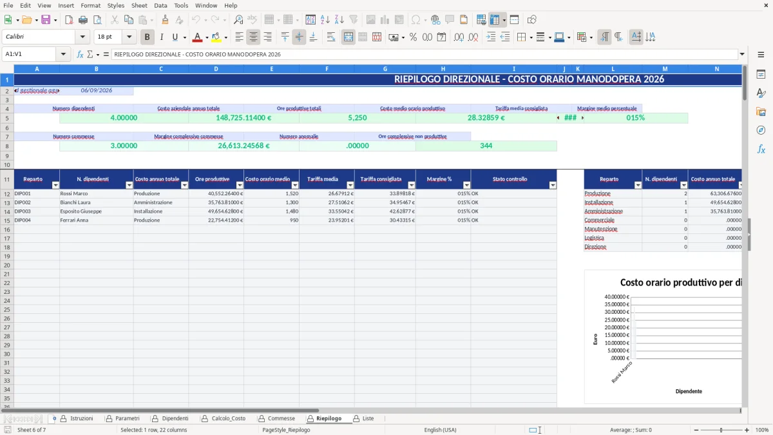Open Margine % filter dropdown
This screenshot has width=773, height=435.
(466, 185)
